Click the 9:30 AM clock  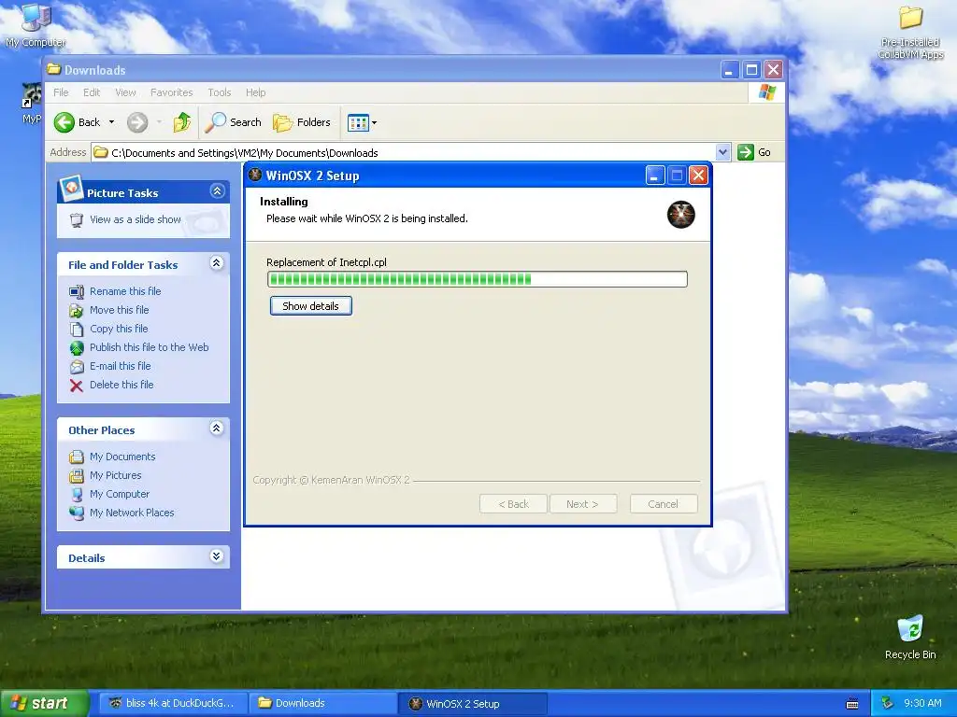tap(922, 703)
